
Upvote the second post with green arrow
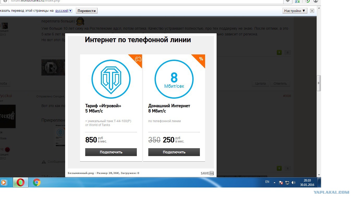279,168
